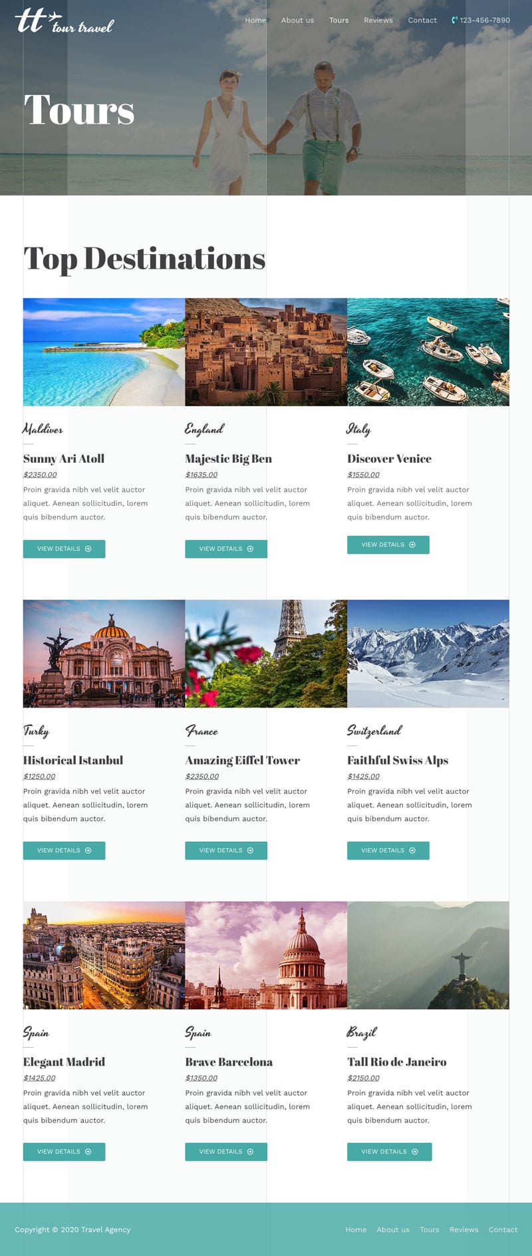
Task: Go to Contact in the top navigation
Action: pyautogui.click(x=422, y=20)
